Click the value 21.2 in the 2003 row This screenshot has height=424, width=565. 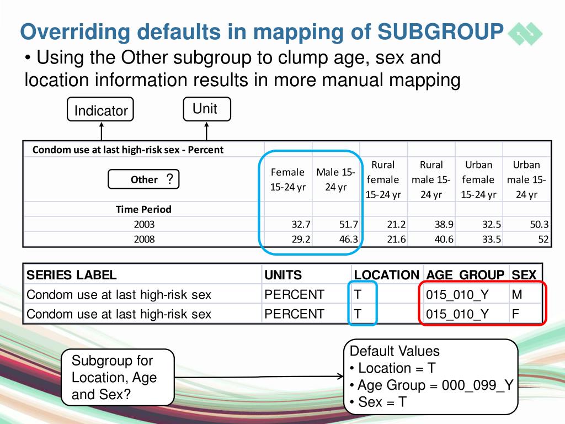[x=396, y=224]
